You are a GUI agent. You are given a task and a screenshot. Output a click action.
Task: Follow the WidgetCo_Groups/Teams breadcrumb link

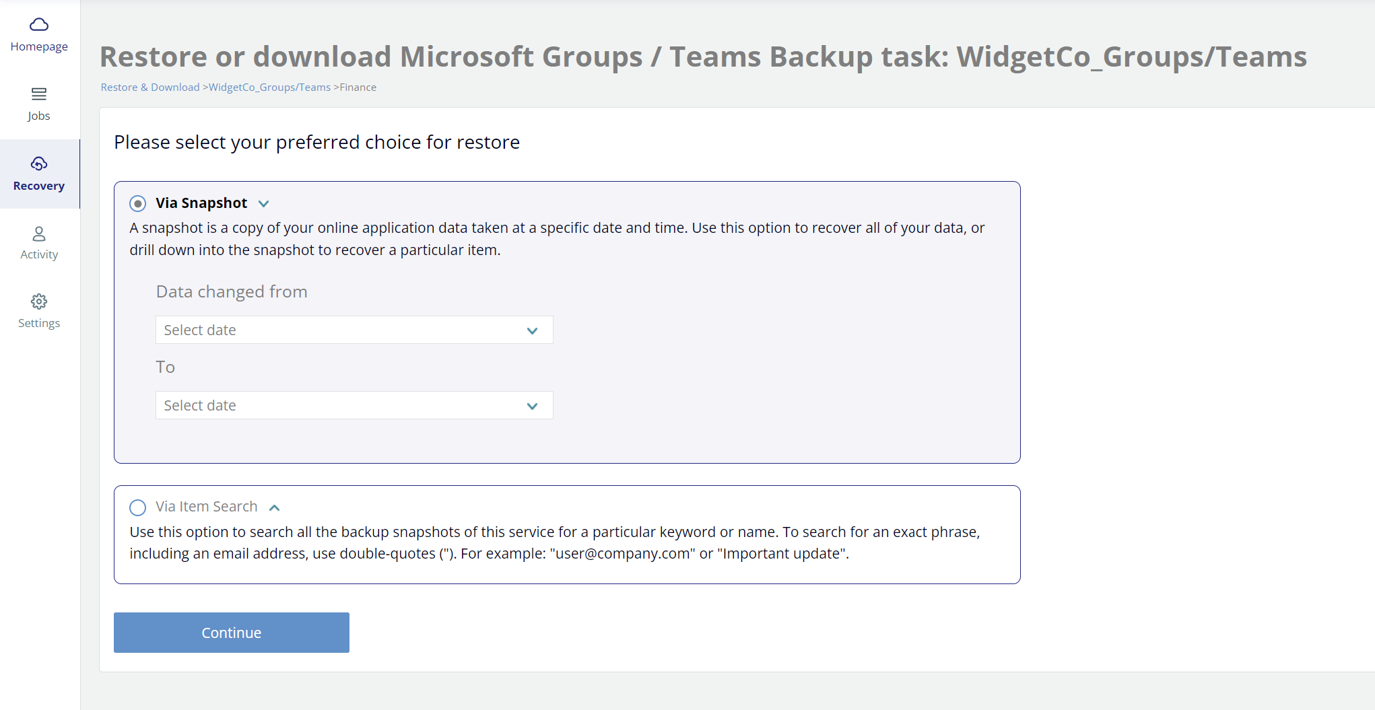[269, 87]
